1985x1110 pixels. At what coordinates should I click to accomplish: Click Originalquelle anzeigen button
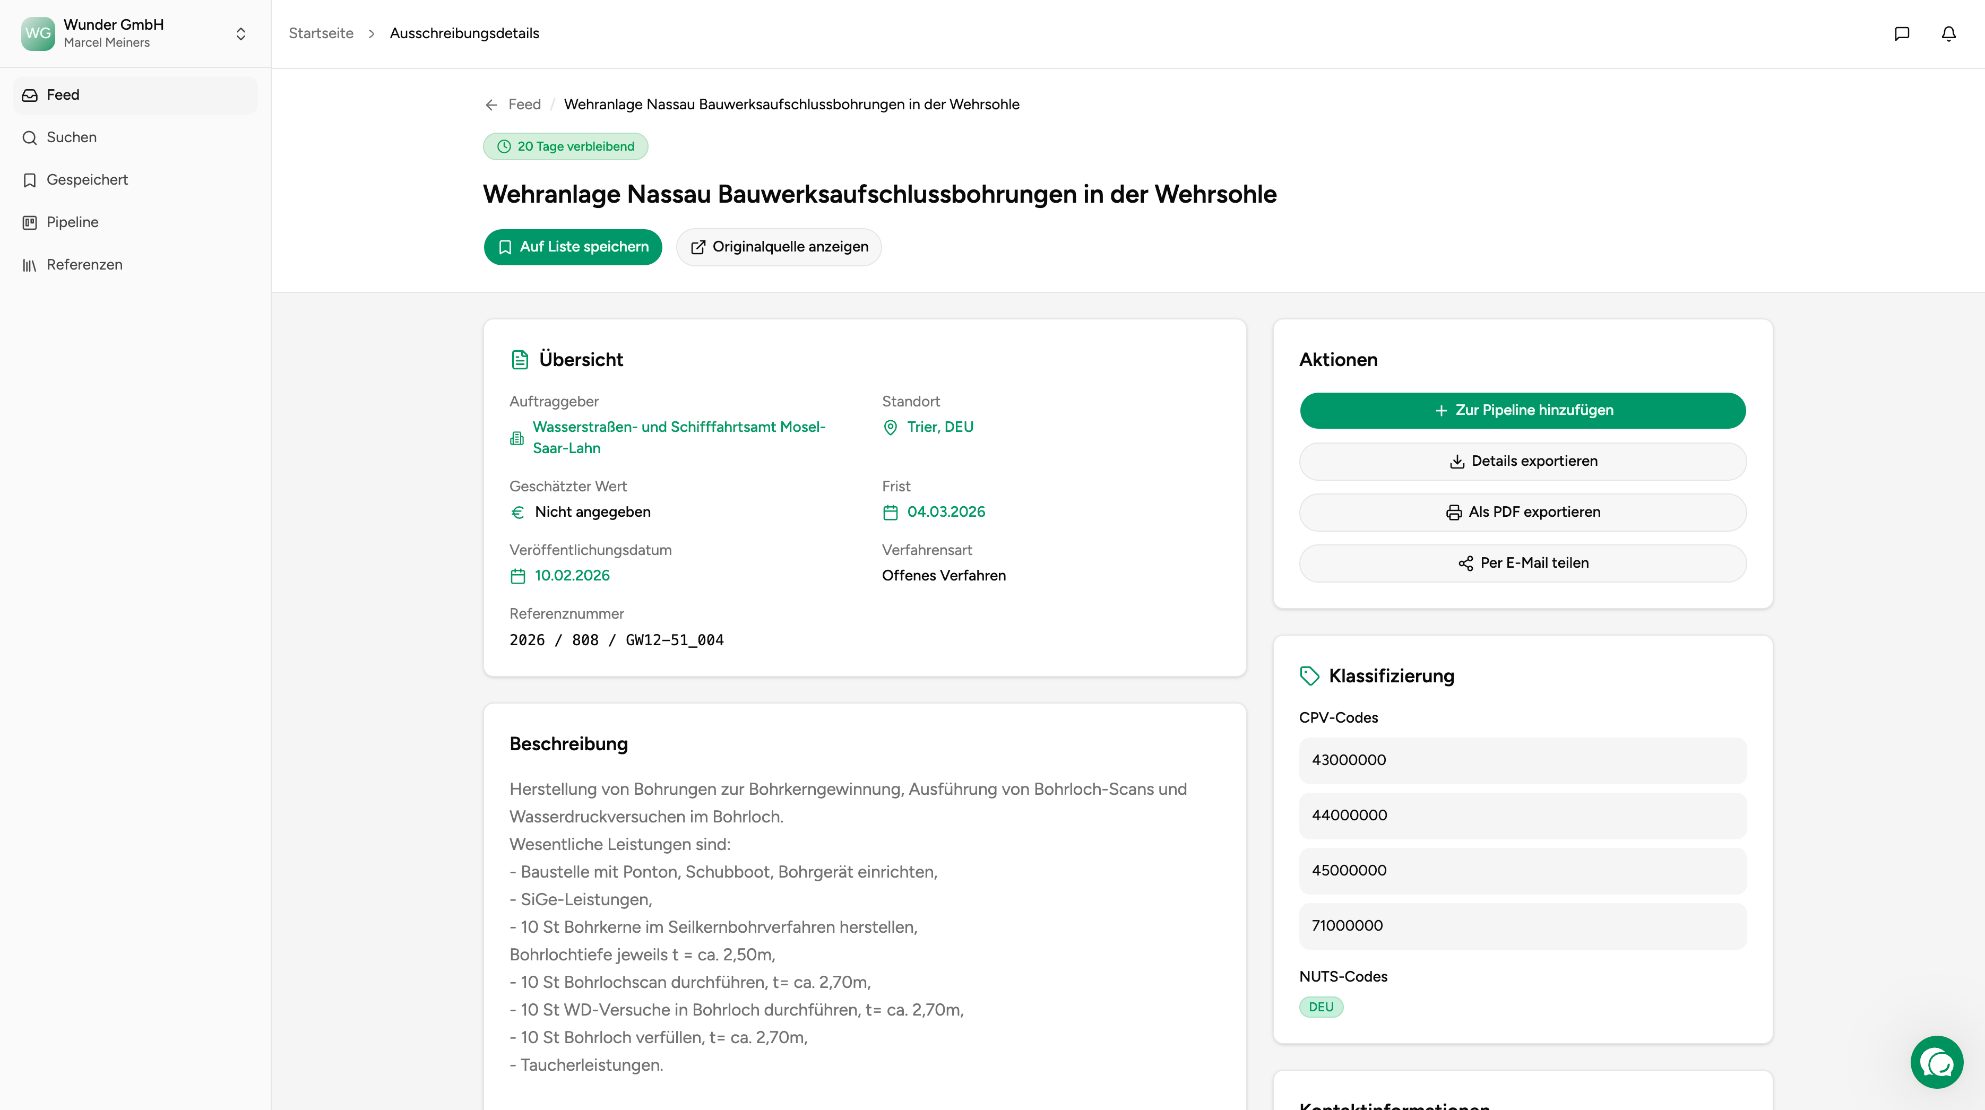pyautogui.click(x=778, y=247)
